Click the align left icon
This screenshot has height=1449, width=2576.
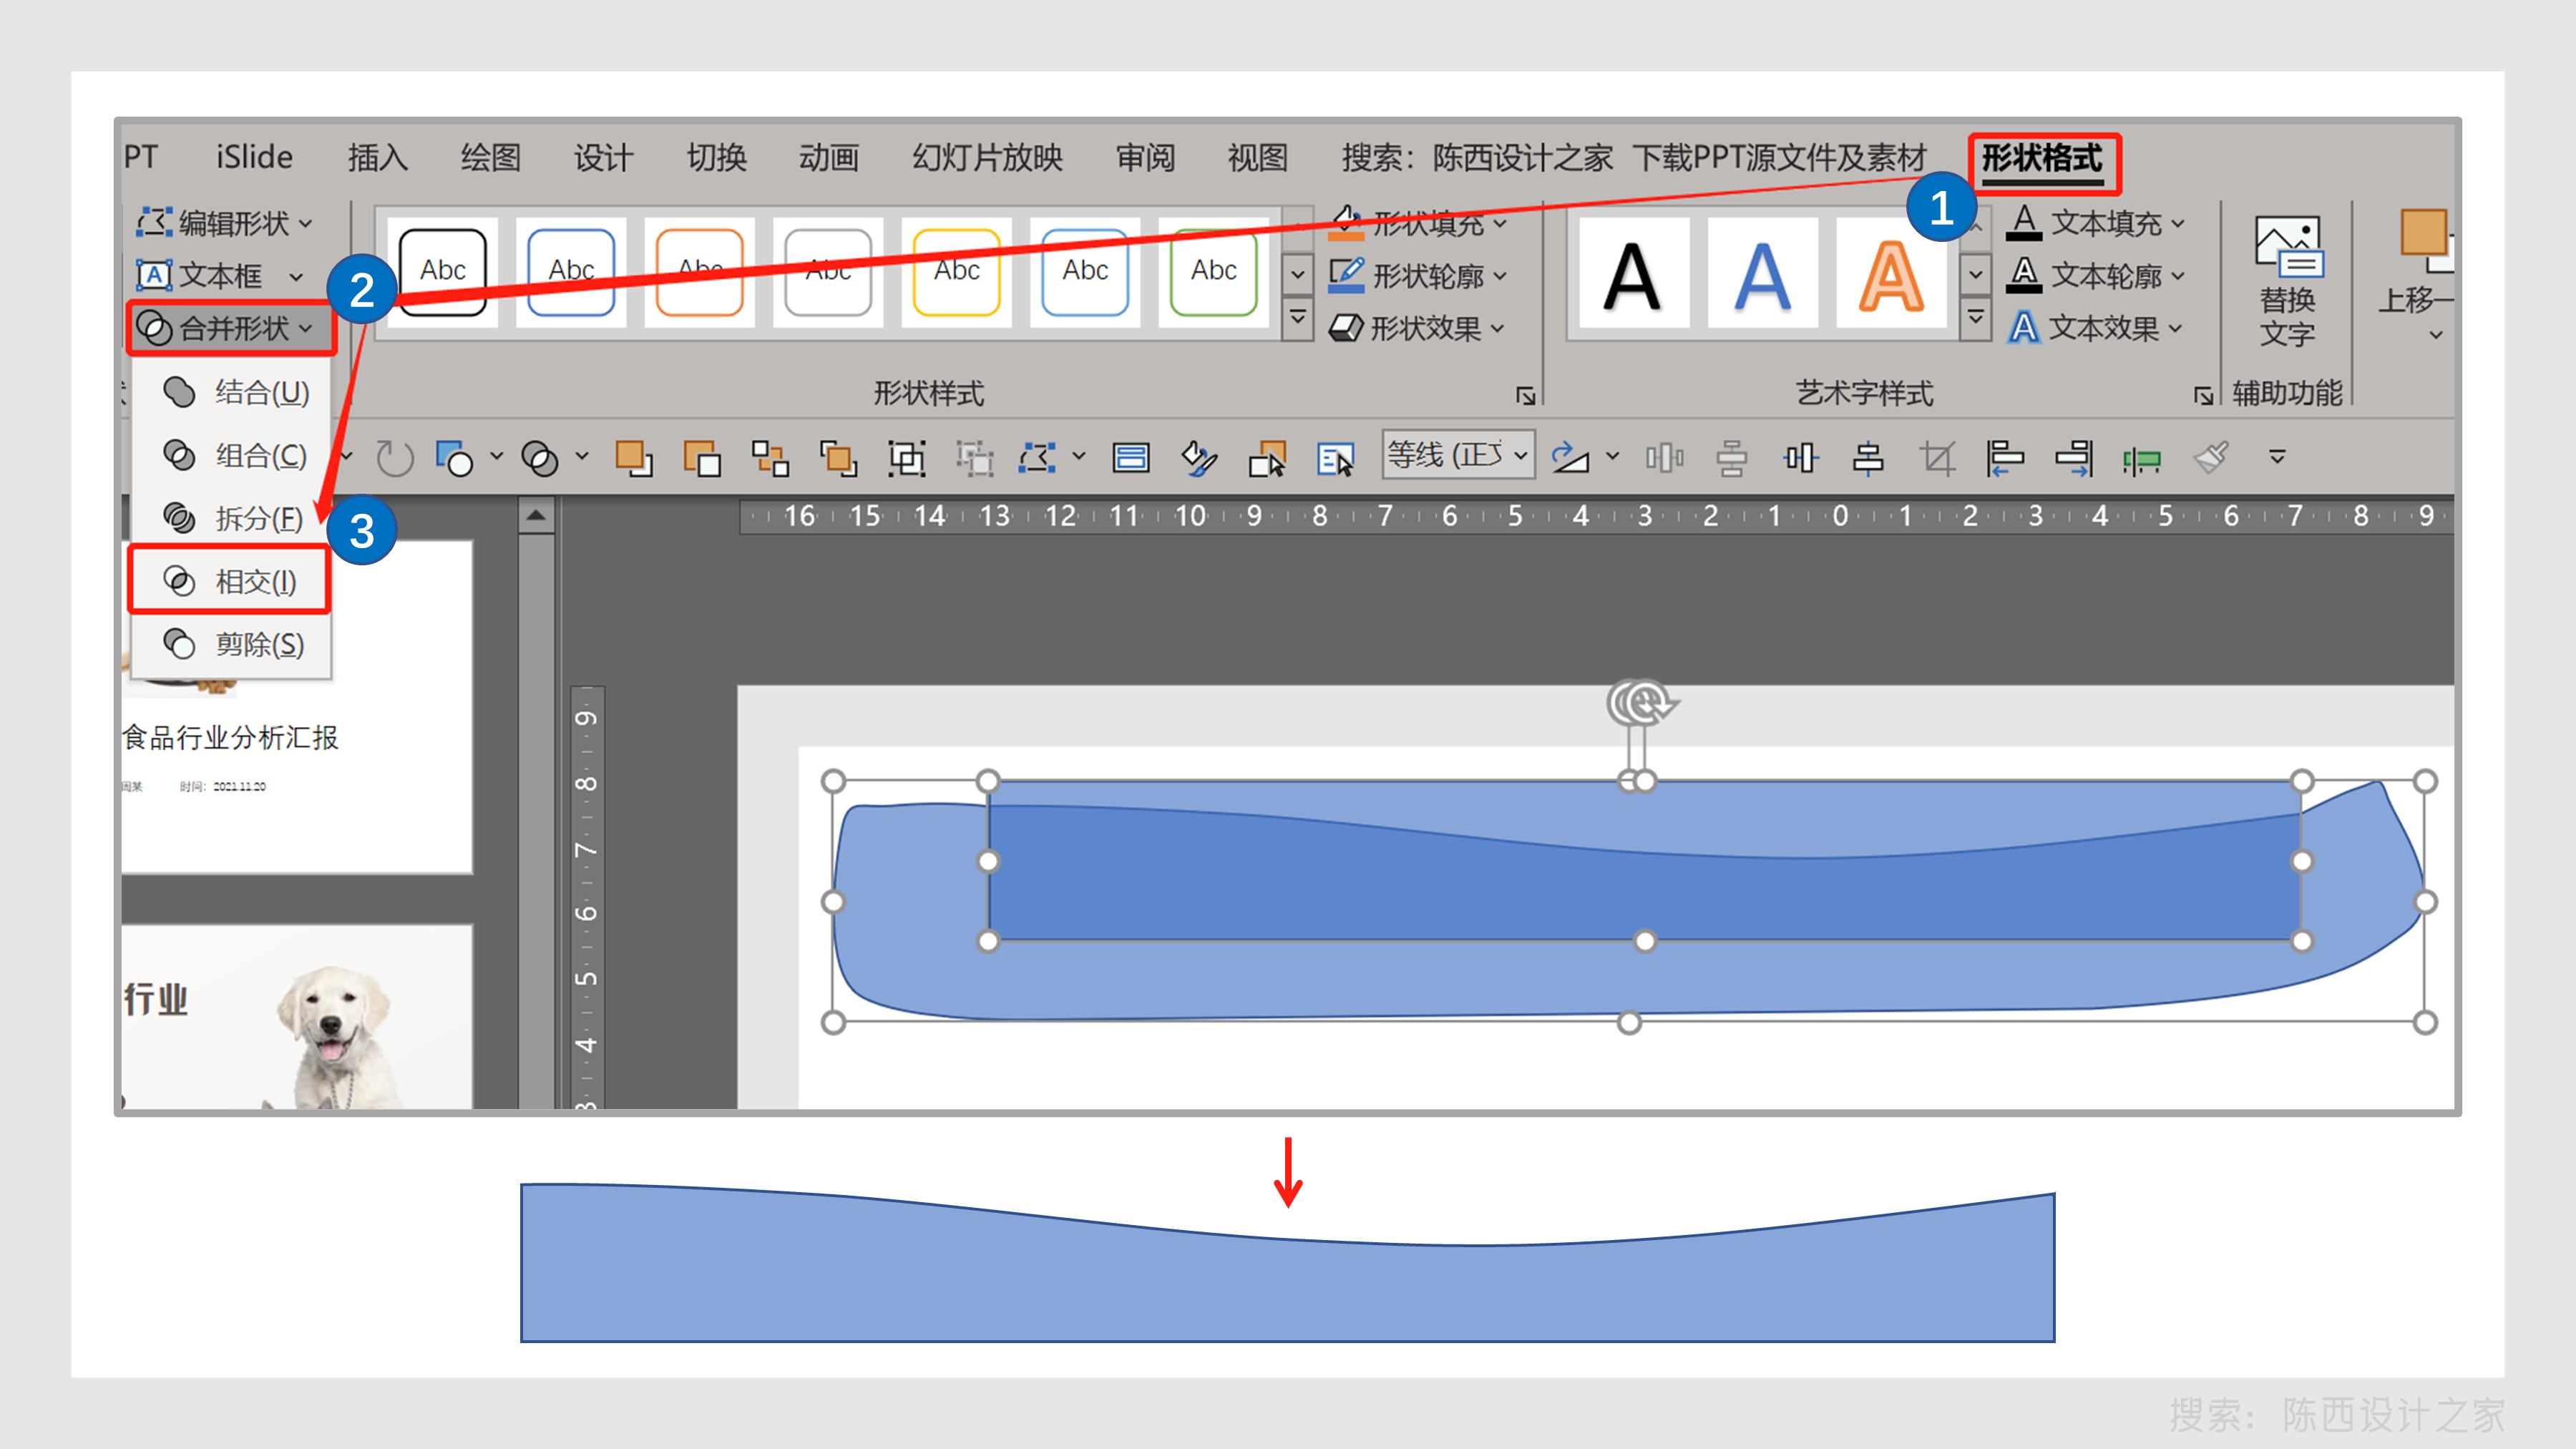coord(2005,458)
